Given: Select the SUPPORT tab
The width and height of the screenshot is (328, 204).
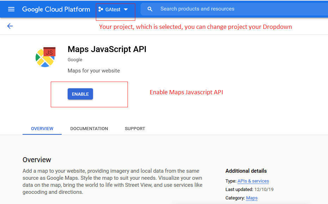Looking at the screenshot, I should coord(135,129).
